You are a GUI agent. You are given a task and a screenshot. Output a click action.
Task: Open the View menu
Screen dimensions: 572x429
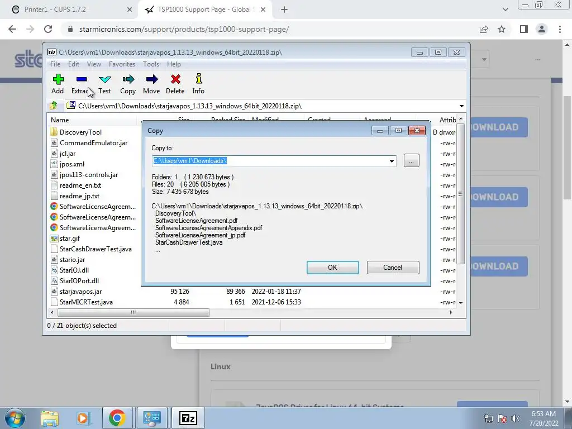[x=94, y=64]
